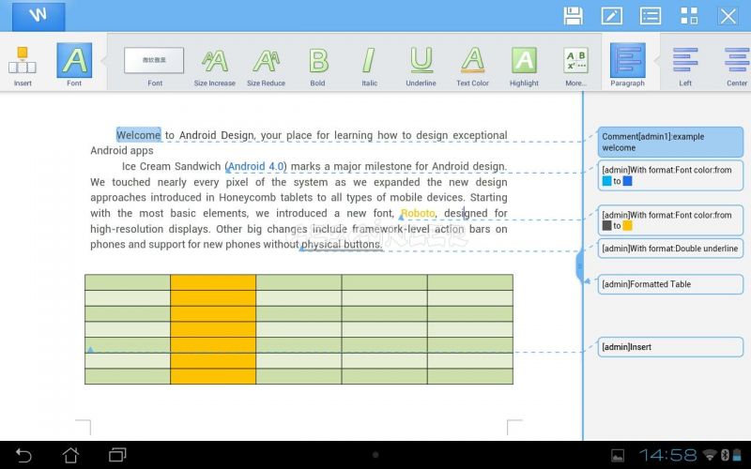The height and width of the screenshot is (469, 751).
Task: Open the list view icon in top bar
Action: pyautogui.click(x=651, y=16)
